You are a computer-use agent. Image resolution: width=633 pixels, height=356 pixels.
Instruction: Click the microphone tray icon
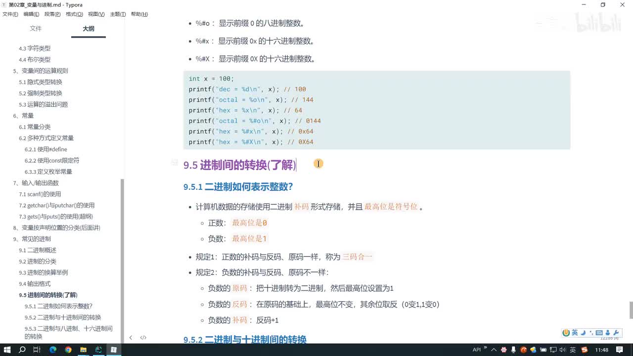tap(513, 350)
